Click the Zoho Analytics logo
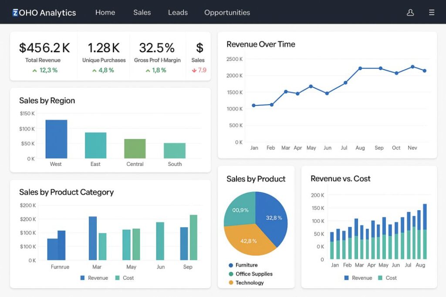 [x=44, y=12]
